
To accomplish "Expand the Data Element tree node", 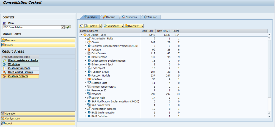I will click(x=86, y=57).
